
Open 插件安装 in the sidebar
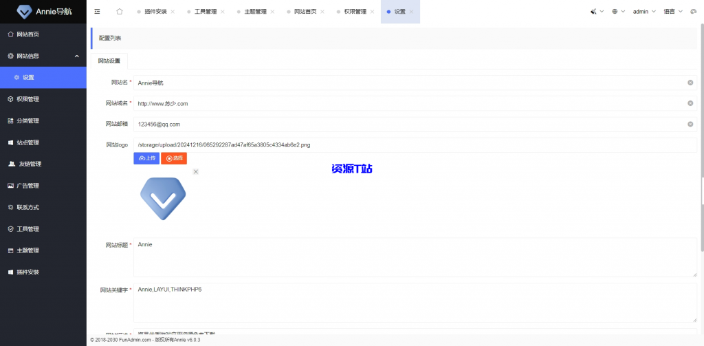coord(43,272)
